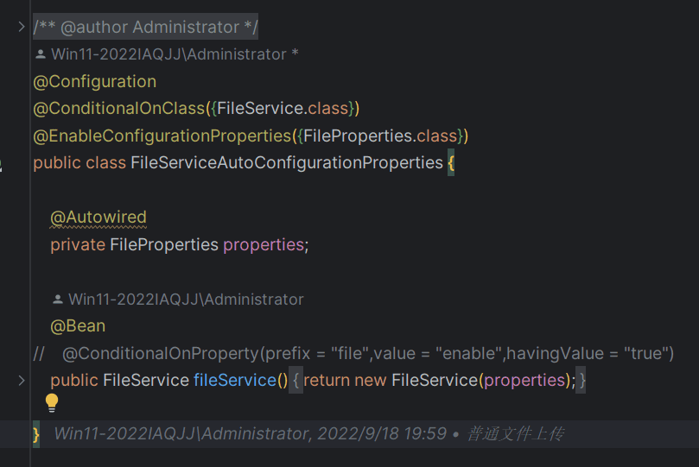The image size is (699, 467).
Task: Click the class name FileServiceAutoConfigurationProperties
Action: click(287, 163)
